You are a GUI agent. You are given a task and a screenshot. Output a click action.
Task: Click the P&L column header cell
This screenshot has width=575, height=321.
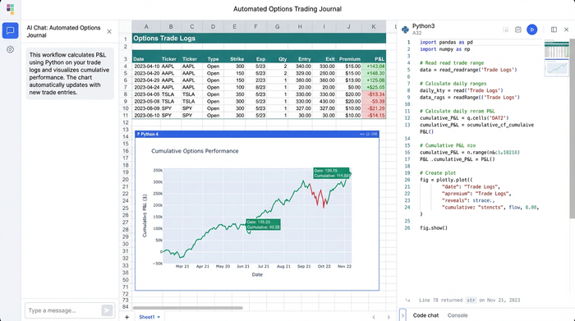[374, 58]
